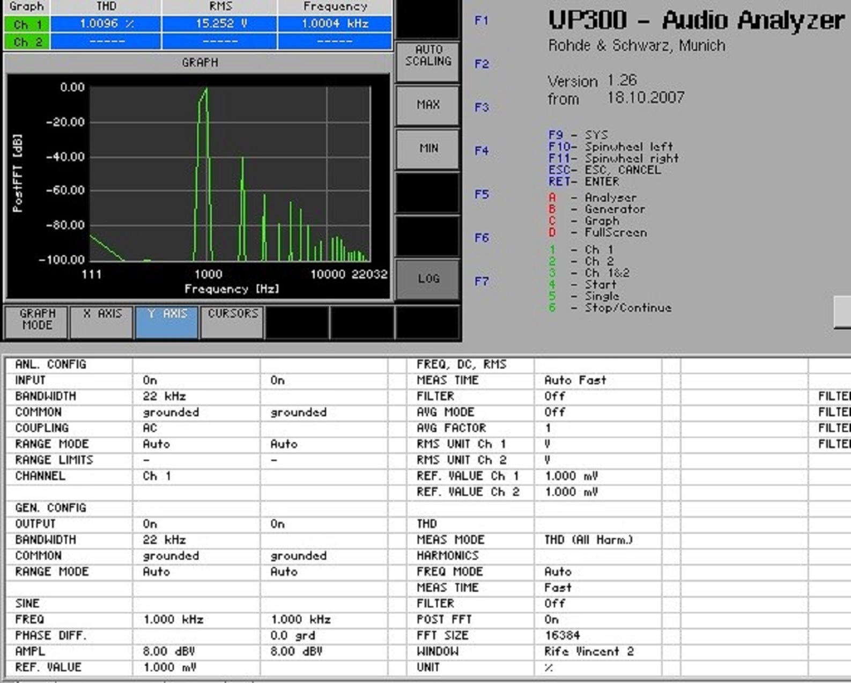Click the THD reading 1.0096 %

point(106,24)
